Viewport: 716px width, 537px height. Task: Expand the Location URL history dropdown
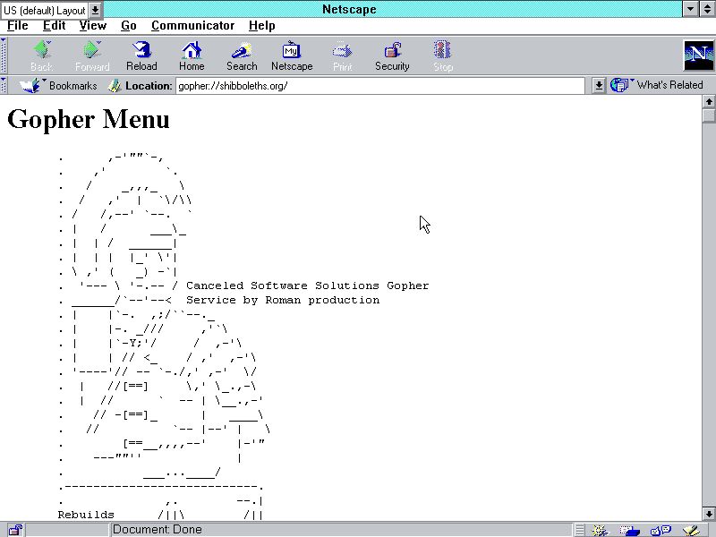pos(599,86)
